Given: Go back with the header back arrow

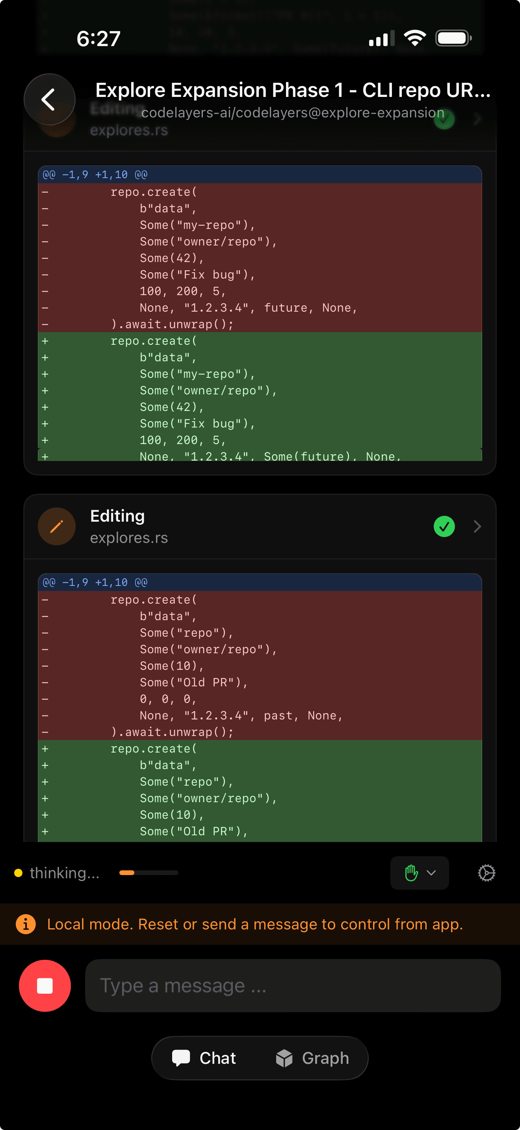Looking at the screenshot, I should click(x=49, y=100).
